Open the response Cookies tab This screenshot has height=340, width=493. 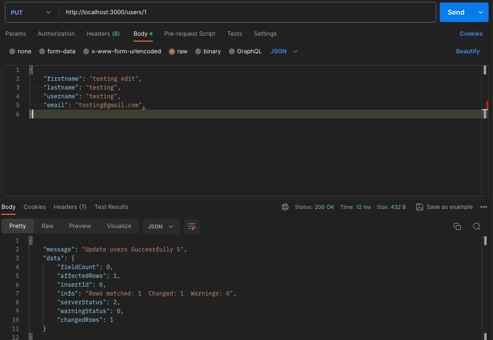click(x=35, y=207)
